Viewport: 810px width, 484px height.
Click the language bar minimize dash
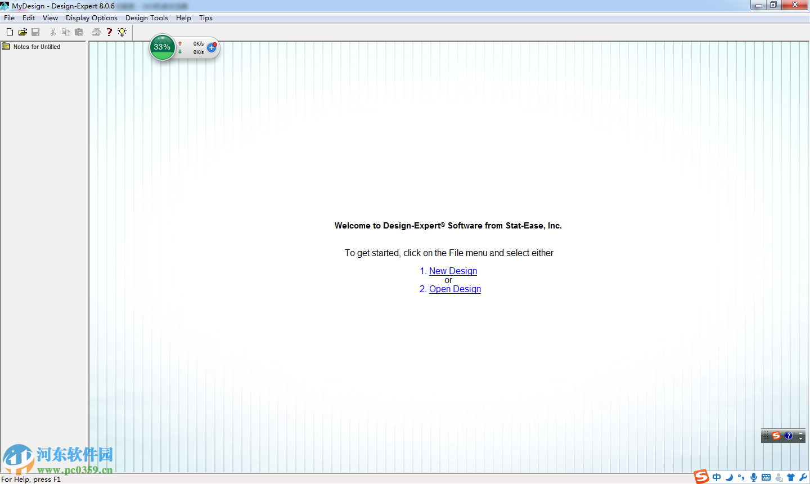[x=801, y=433]
